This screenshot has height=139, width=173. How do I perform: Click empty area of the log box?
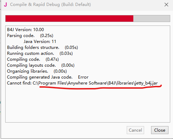(88, 105)
